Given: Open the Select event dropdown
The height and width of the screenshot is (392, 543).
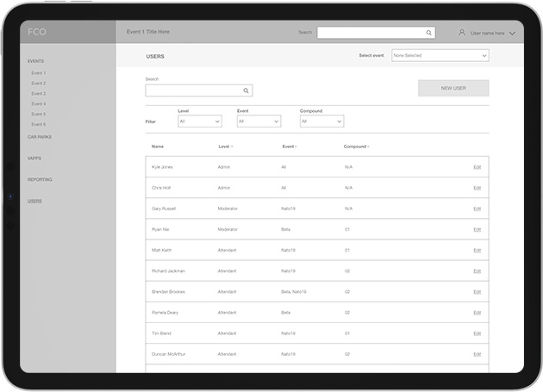Looking at the screenshot, I should pyautogui.click(x=440, y=55).
